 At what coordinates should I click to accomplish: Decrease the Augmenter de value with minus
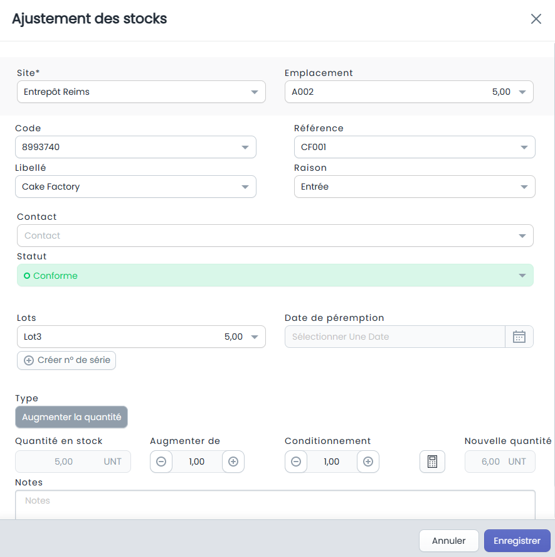point(161,462)
